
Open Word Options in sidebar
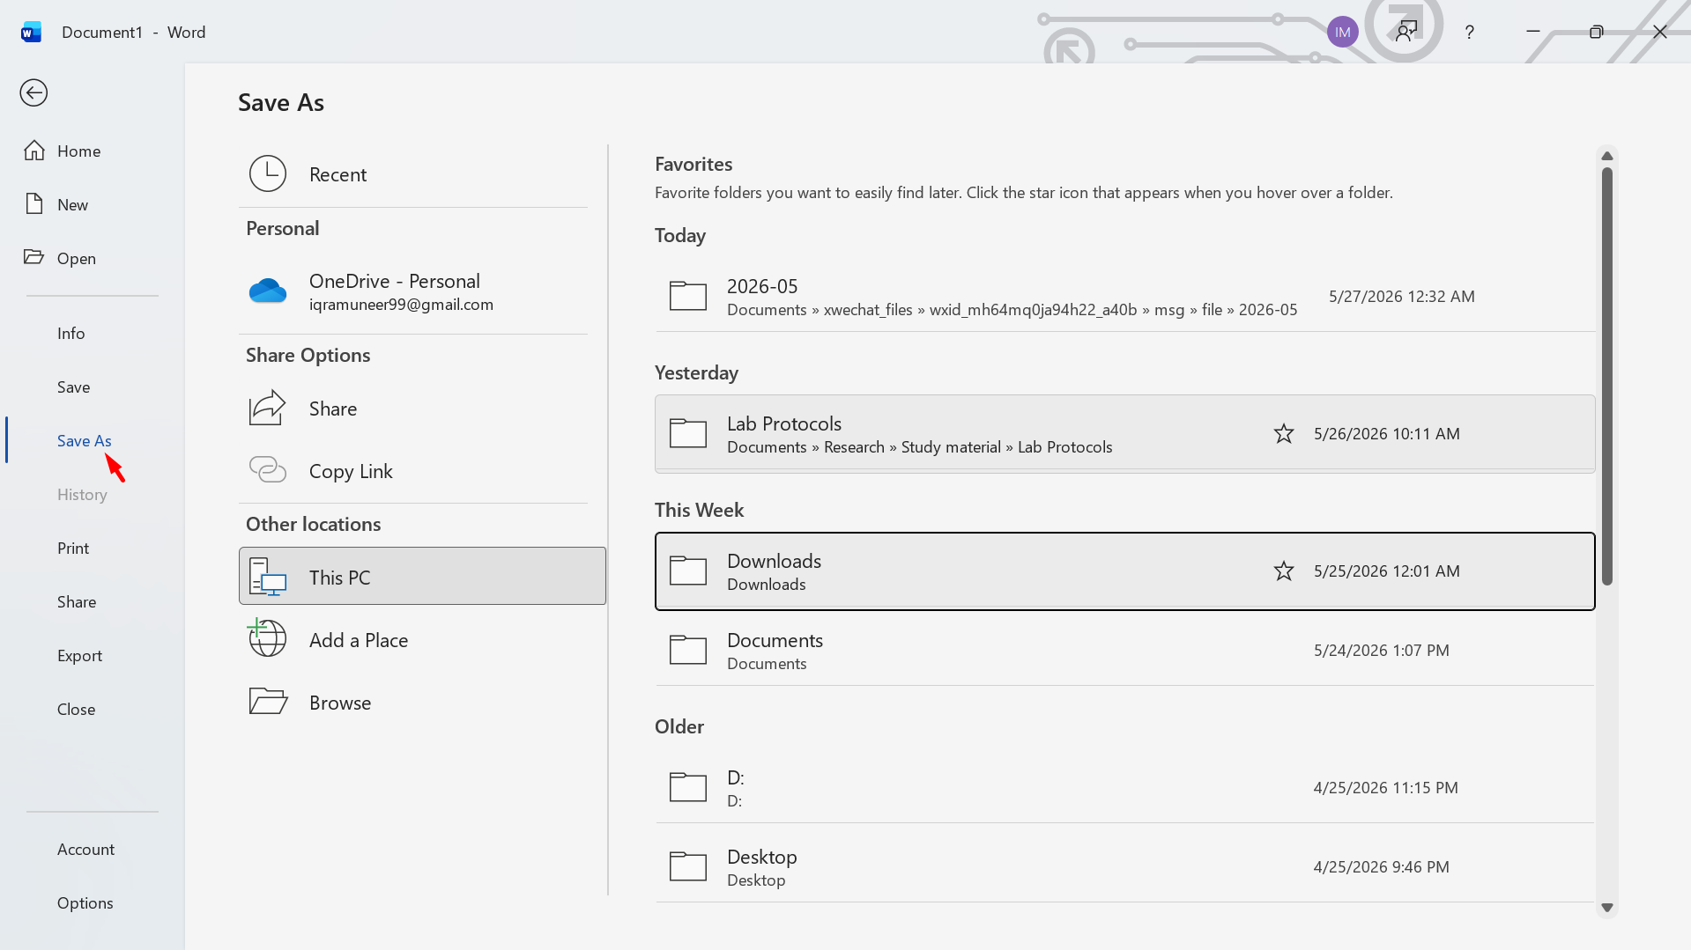[85, 902]
